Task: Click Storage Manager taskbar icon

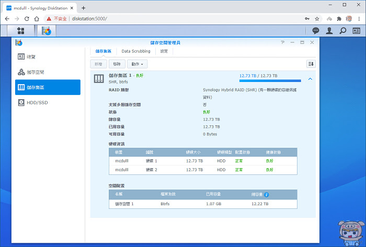Action: [47, 30]
